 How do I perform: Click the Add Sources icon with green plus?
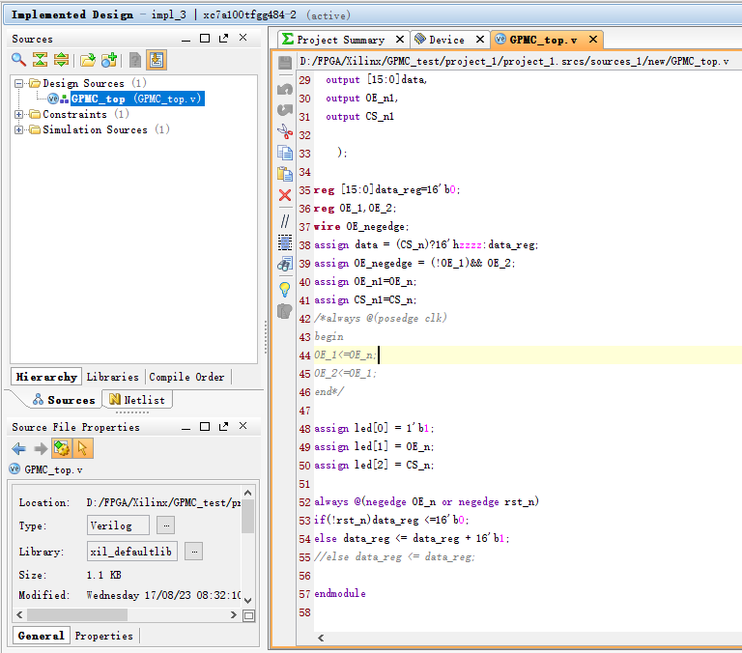(x=109, y=60)
